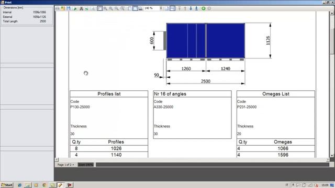Viewport: 335px width, 188px height.
Task: Click the continuous page layout icon
Action: click(x=172, y=8)
